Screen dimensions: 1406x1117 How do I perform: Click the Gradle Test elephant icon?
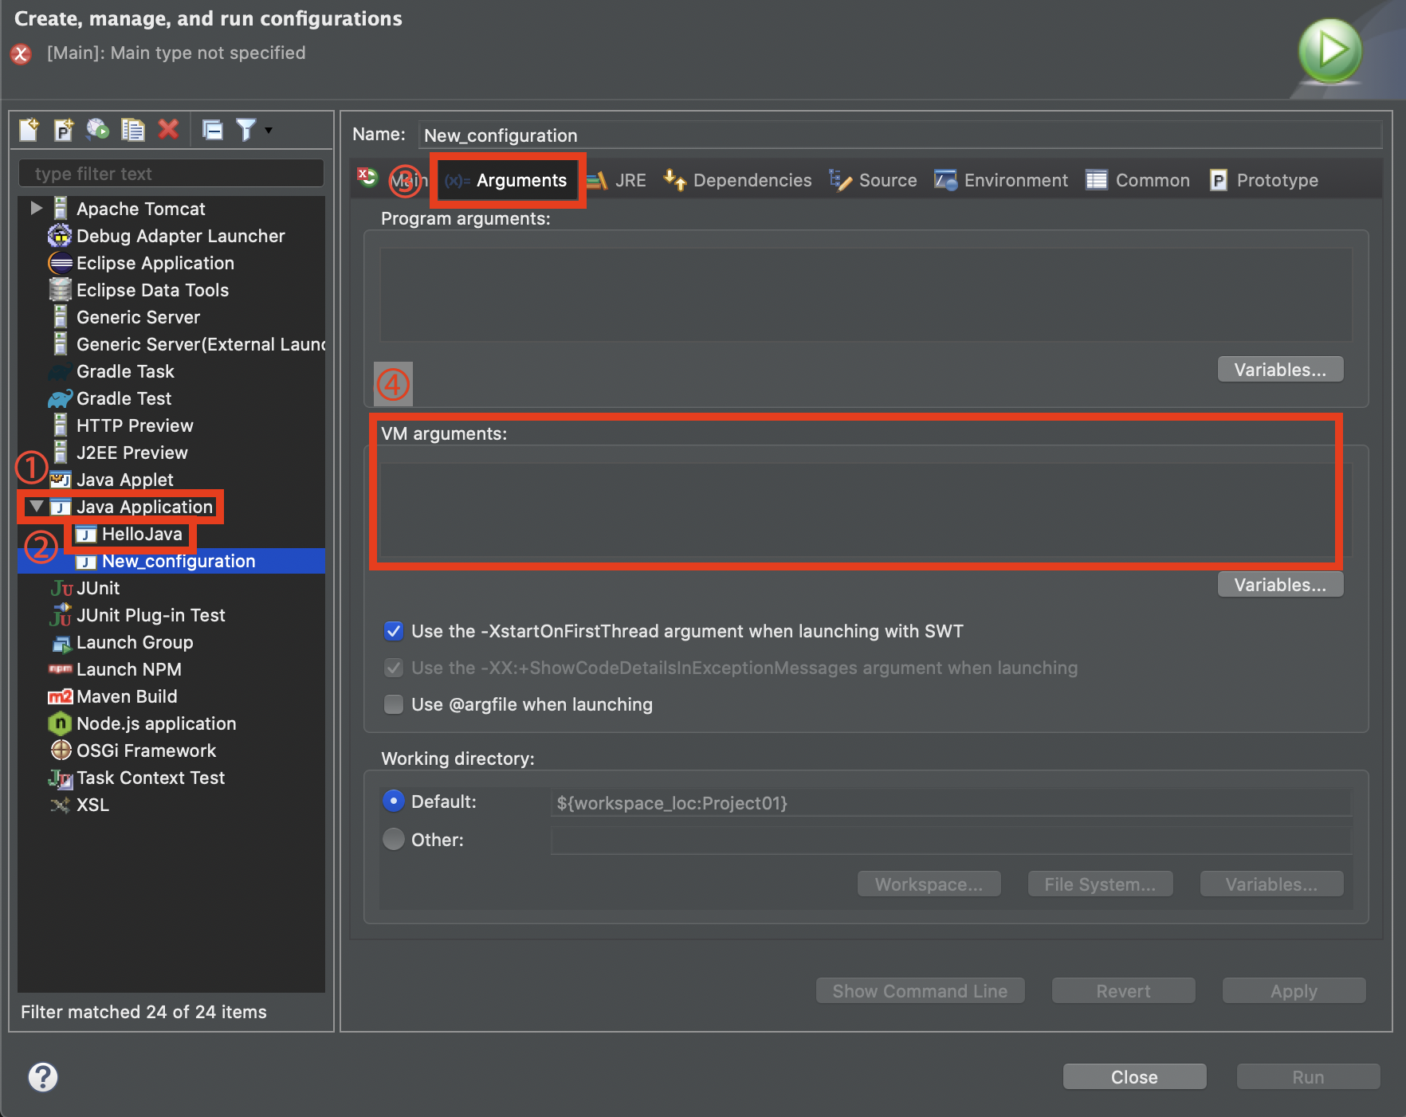[x=60, y=398]
